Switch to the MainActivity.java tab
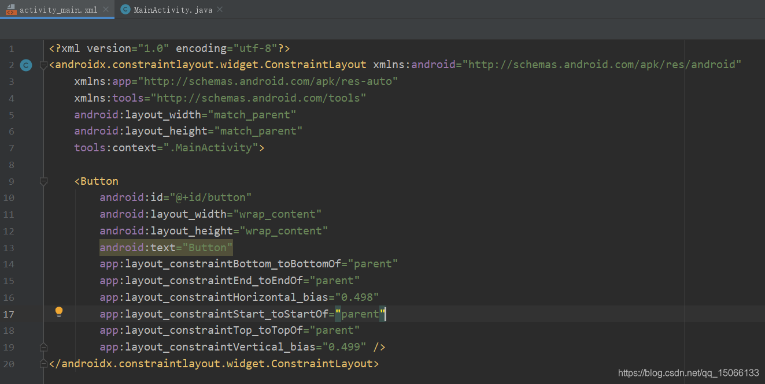 172,10
